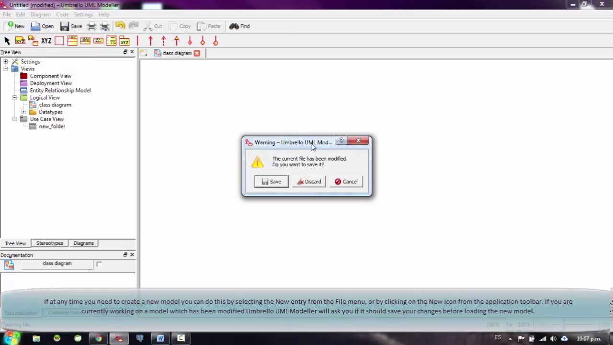Select class diagram under Logical View
The width and height of the screenshot is (613, 345).
55,105
